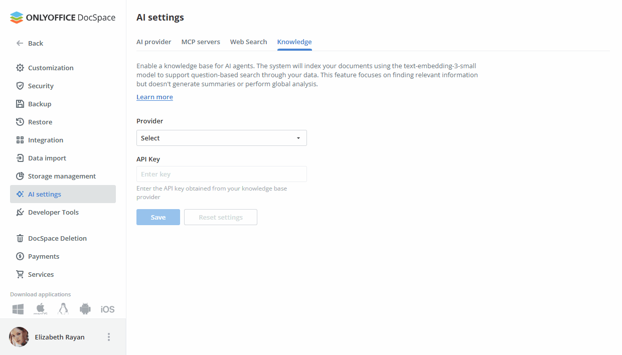Download the iOS application
Viewport: 622px width, 355px height.
[x=107, y=309]
